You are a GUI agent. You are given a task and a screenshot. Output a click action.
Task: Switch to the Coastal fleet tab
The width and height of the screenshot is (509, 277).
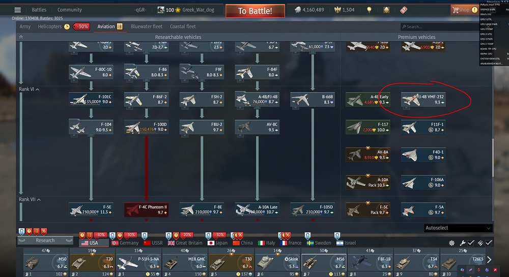click(183, 26)
